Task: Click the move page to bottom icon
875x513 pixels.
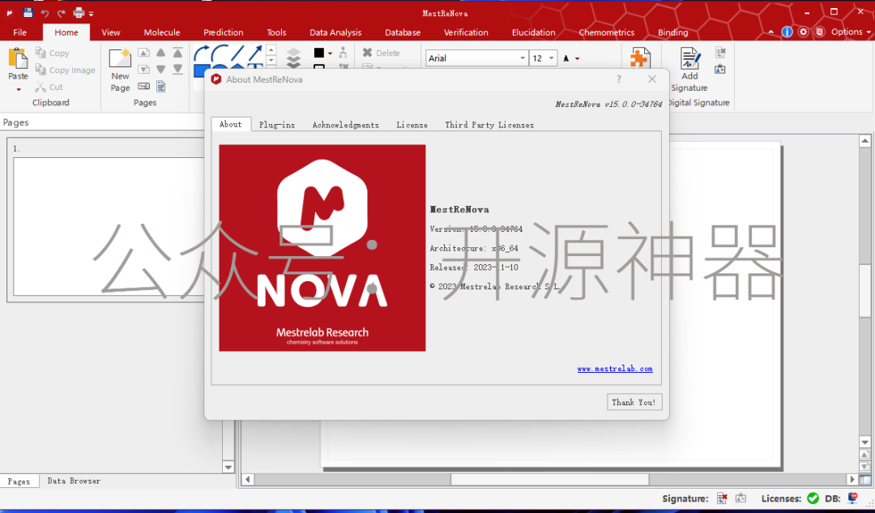Action: 178,69
